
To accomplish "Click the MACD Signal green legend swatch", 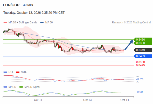I will (21, 87).
